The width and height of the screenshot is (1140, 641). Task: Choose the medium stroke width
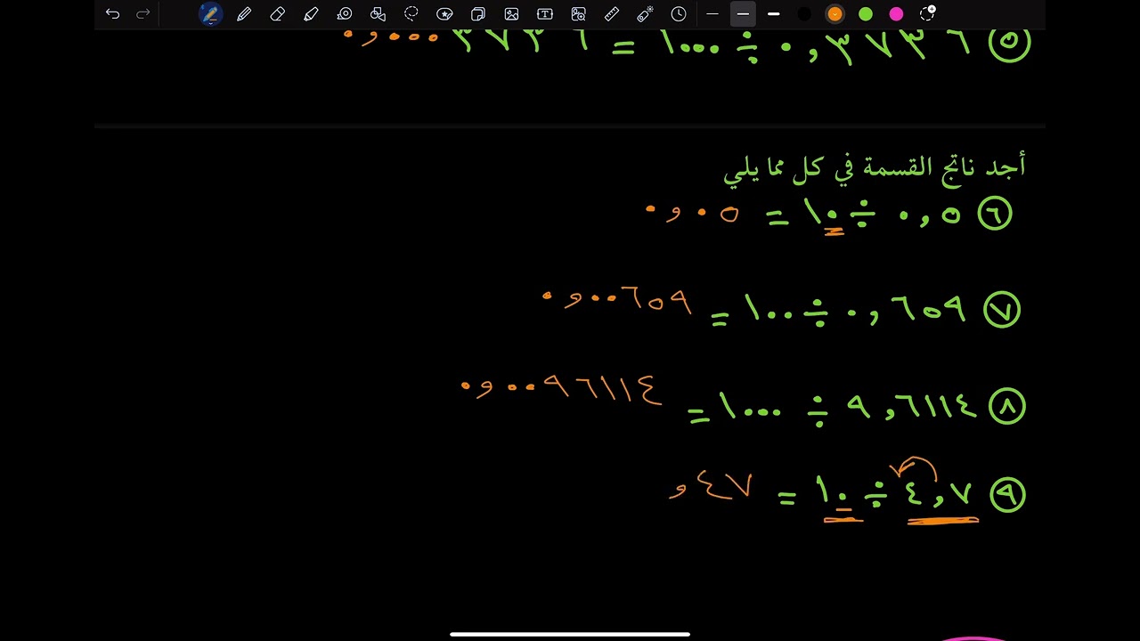pyautogui.click(x=743, y=13)
